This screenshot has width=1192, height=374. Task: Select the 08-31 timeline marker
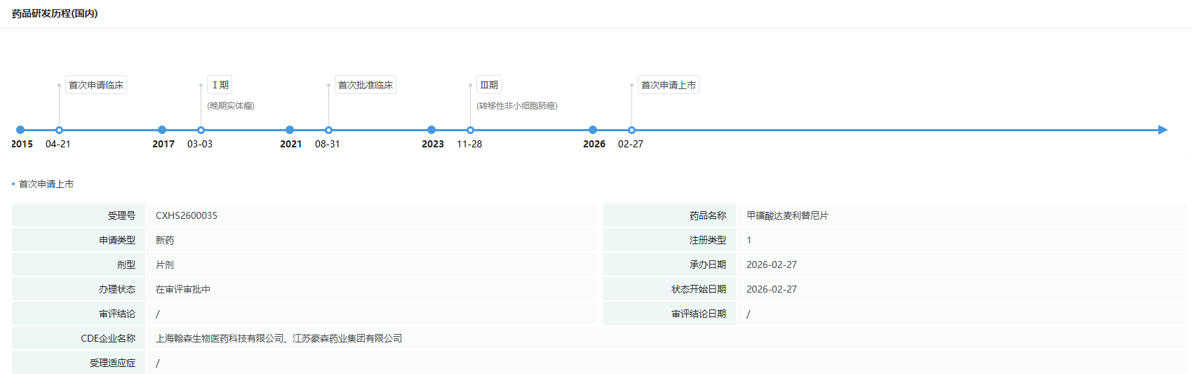point(328,130)
